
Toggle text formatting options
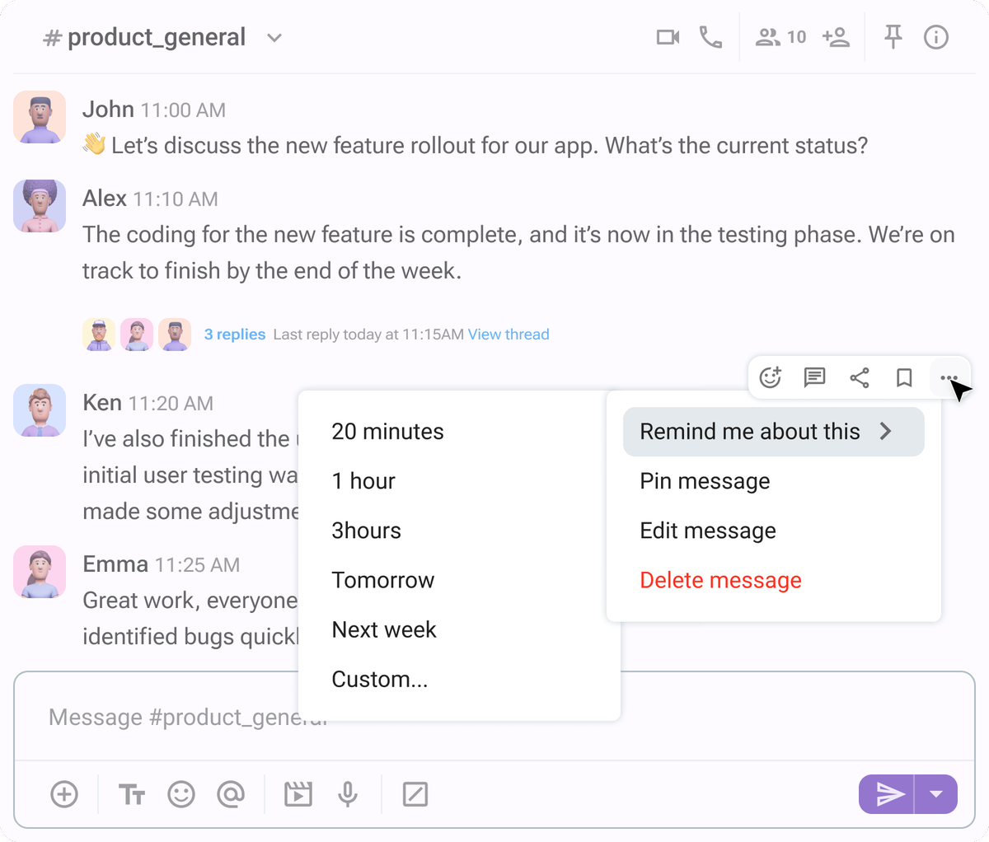coord(131,794)
